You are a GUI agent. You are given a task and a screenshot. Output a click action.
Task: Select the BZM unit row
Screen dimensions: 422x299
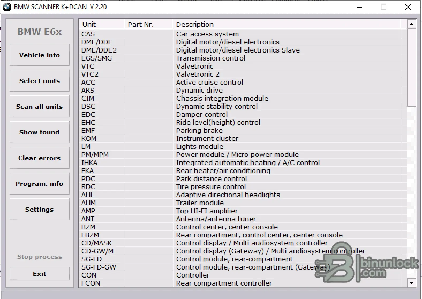tap(243, 227)
